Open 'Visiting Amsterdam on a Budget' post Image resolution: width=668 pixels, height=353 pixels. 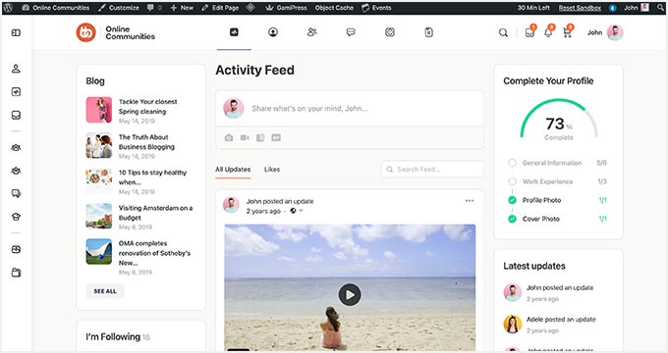tap(155, 213)
